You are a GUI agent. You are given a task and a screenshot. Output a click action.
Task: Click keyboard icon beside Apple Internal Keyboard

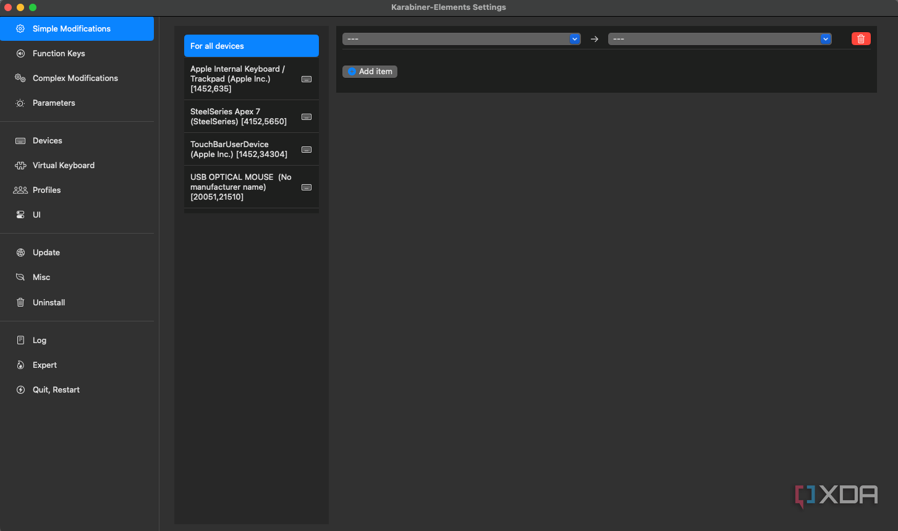point(307,79)
